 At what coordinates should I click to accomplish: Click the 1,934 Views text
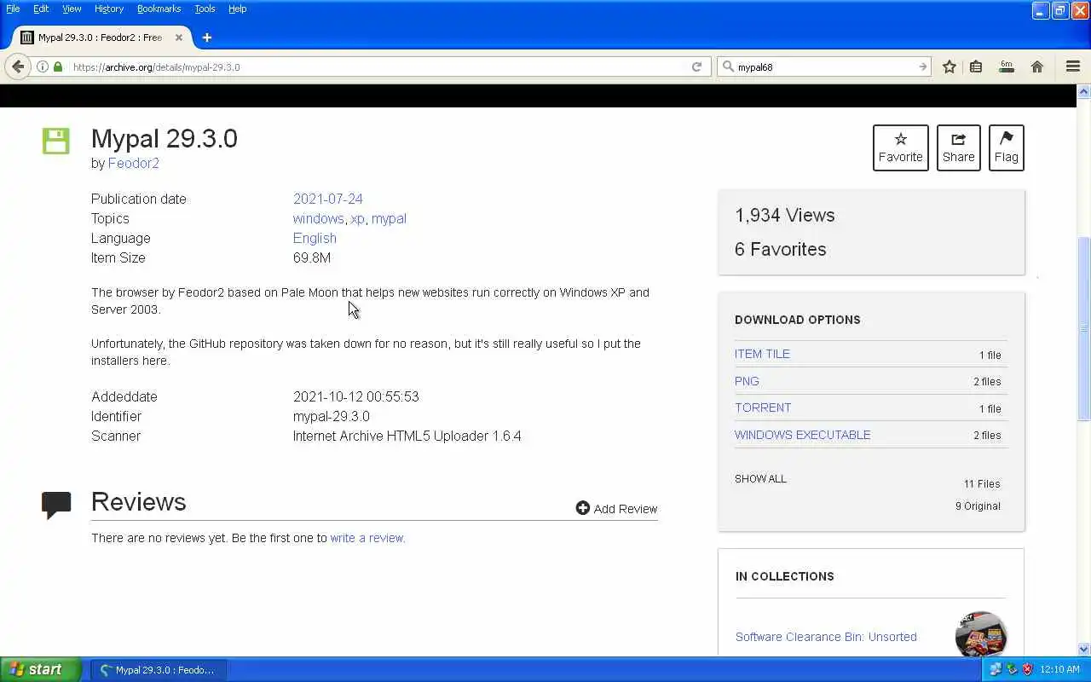pyautogui.click(x=785, y=215)
